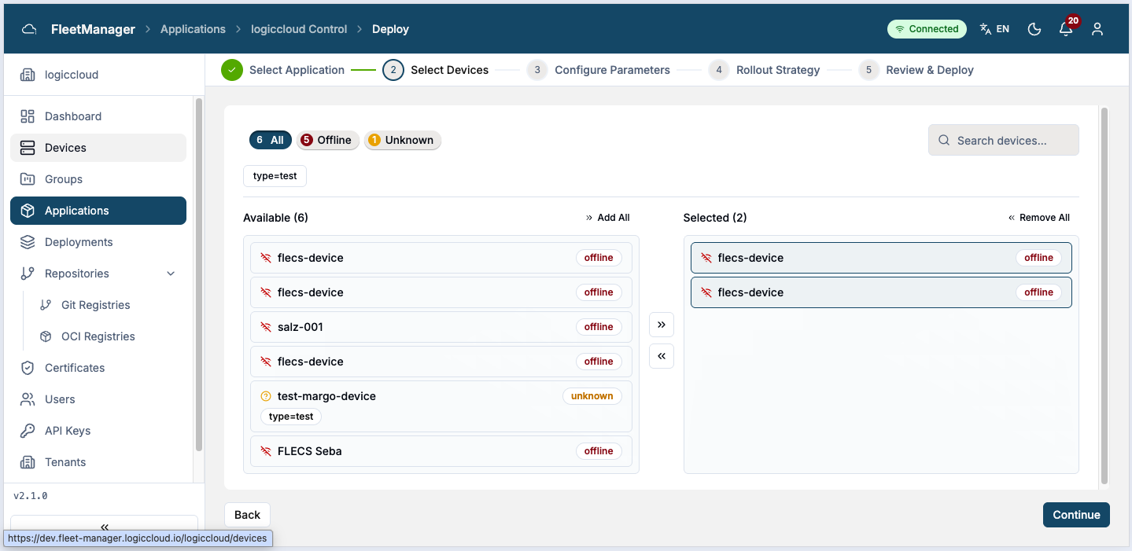Image resolution: width=1132 pixels, height=551 pixels.
Task: Click the Certificates shield icon
Action: (28, 368)
